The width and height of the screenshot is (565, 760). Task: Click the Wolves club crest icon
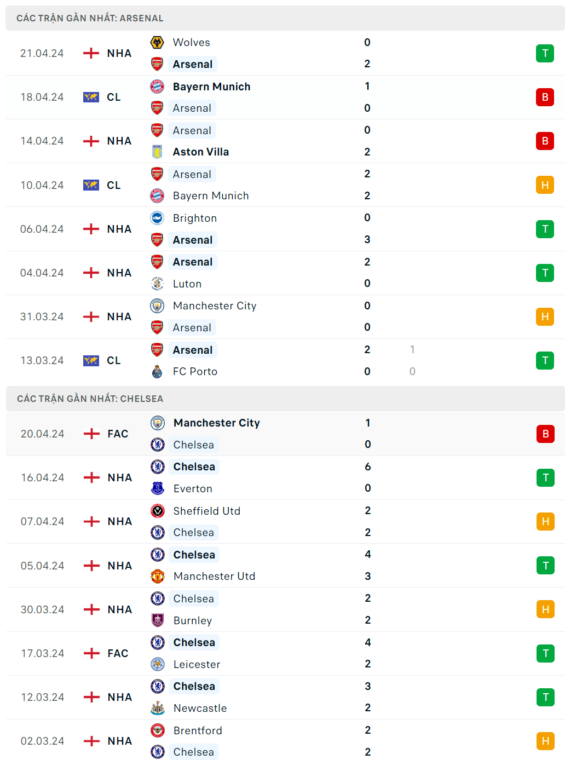157,43
